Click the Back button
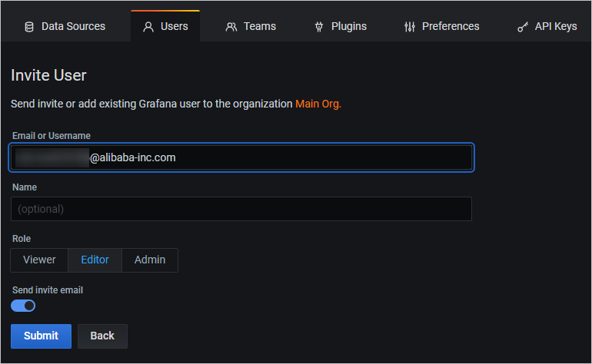This screenshot has height=364, width=592. 102,336
